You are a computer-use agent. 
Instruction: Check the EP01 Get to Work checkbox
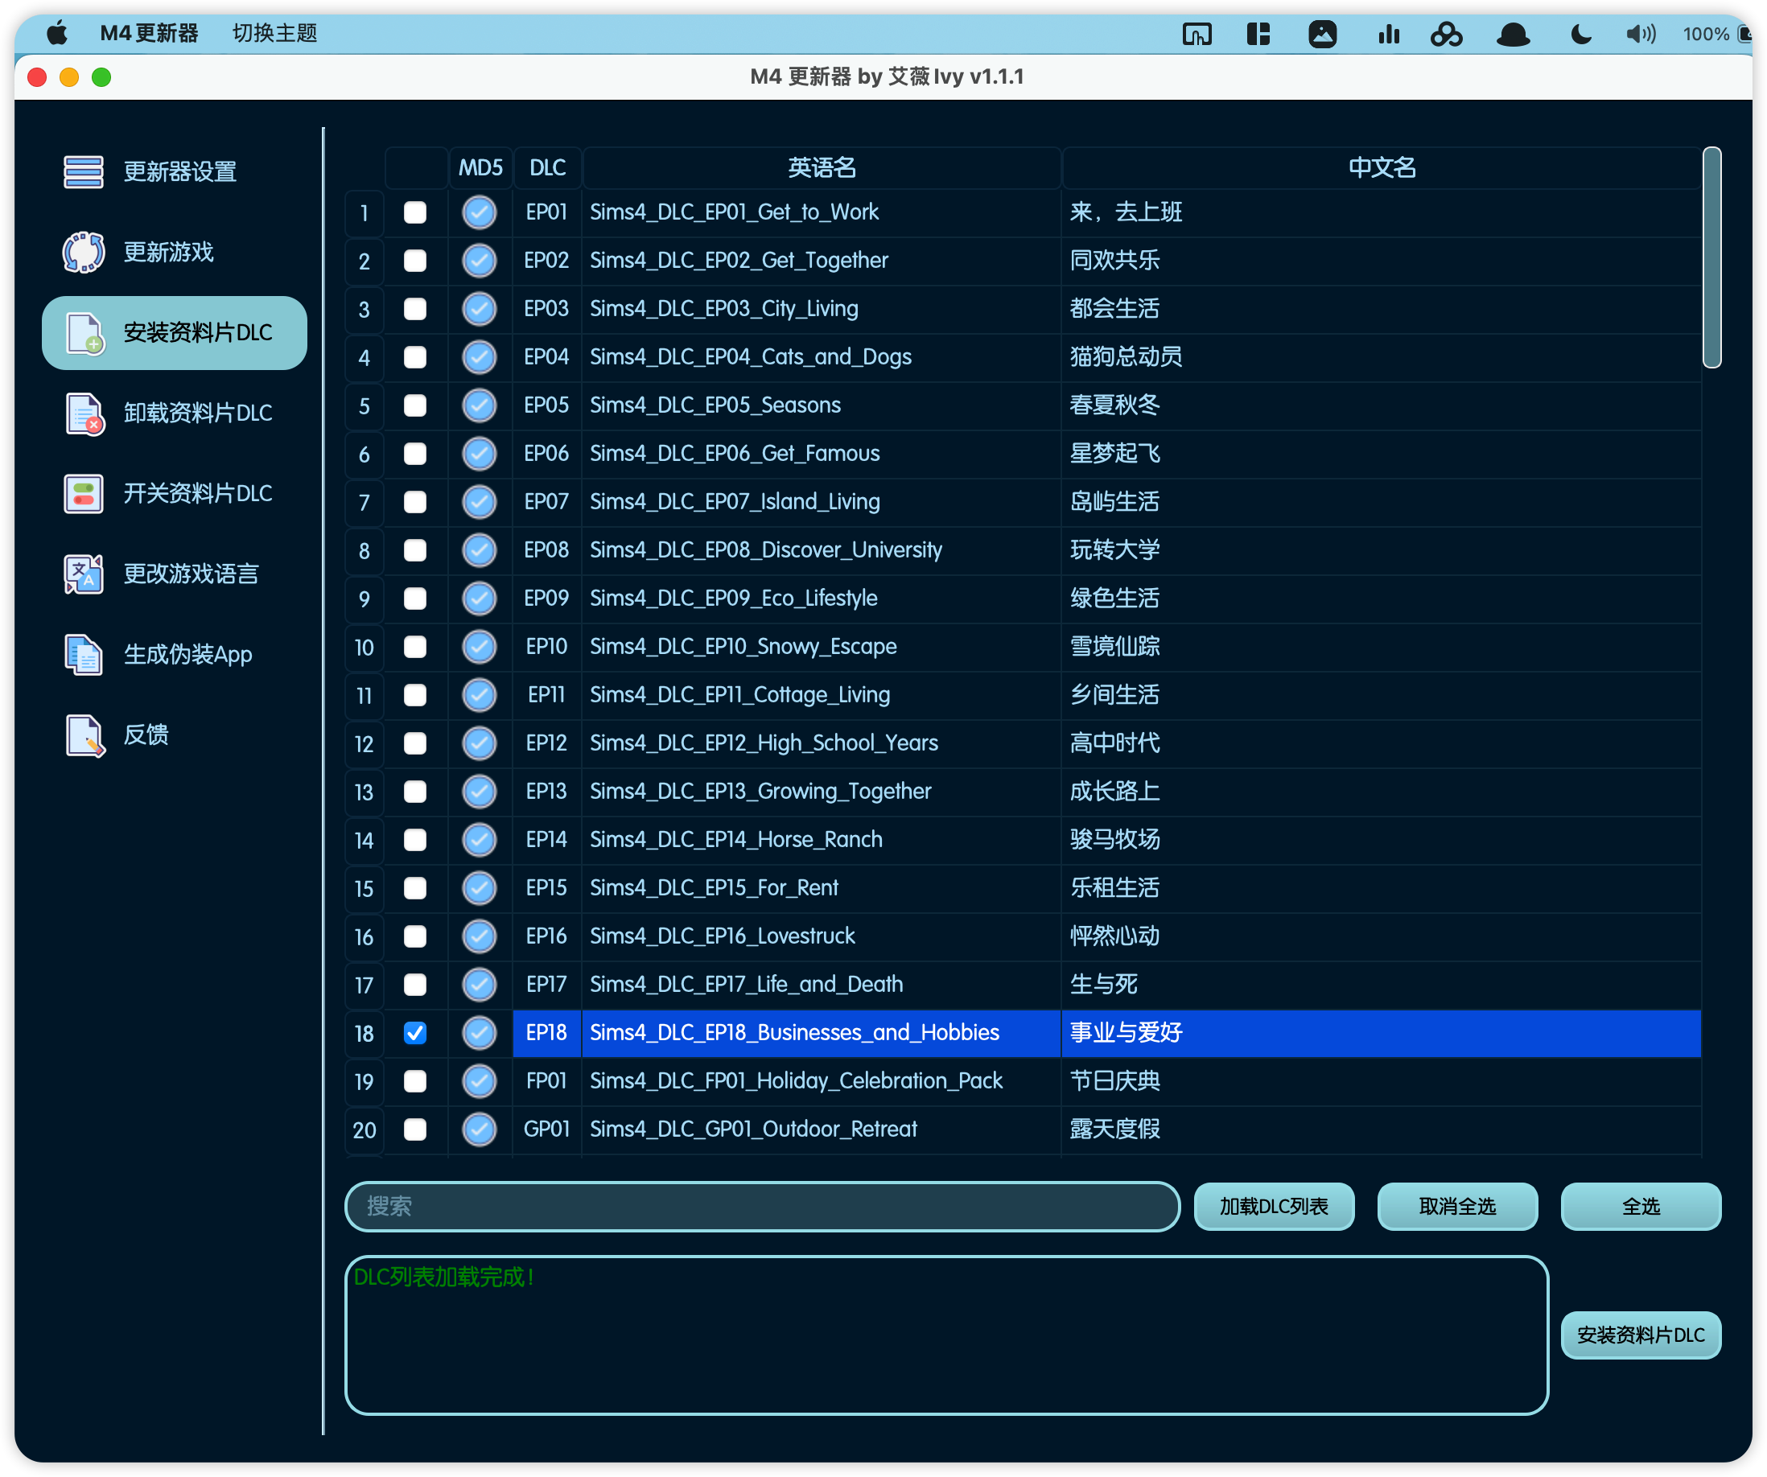point(415,212)
